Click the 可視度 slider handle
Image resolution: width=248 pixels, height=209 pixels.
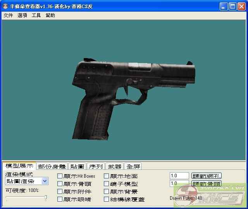click(46, 197)
